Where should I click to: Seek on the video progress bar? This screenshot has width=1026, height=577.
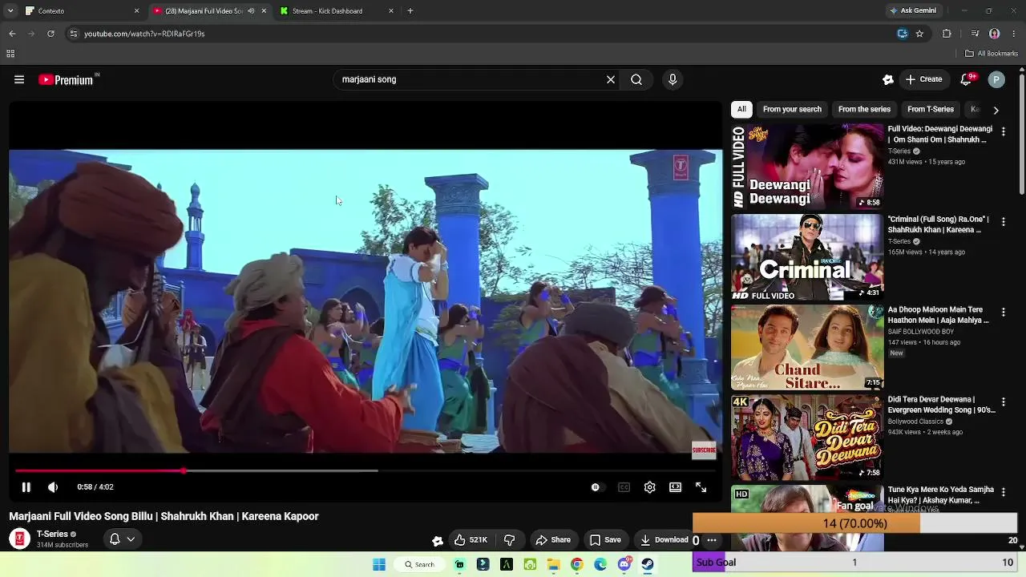click(x=365, y=470)
